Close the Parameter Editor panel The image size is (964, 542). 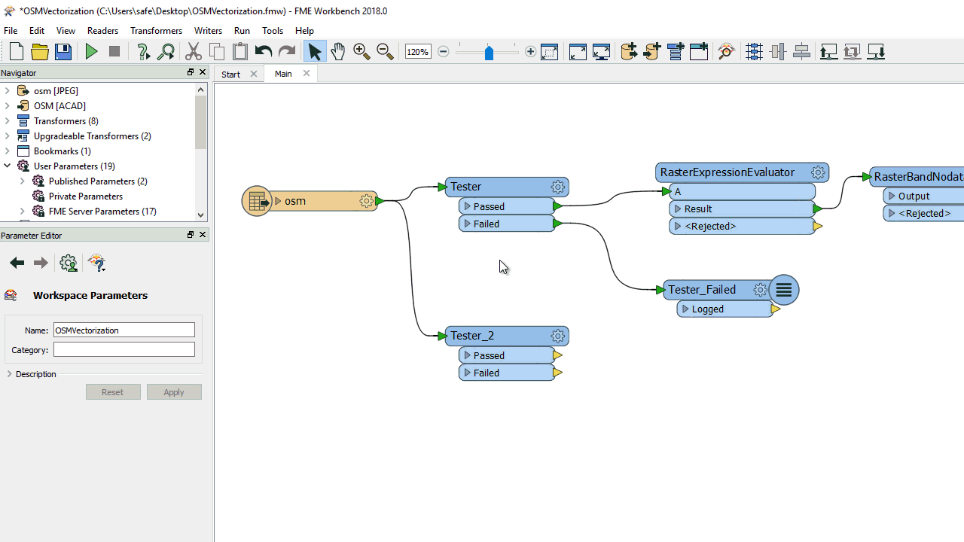203,235
